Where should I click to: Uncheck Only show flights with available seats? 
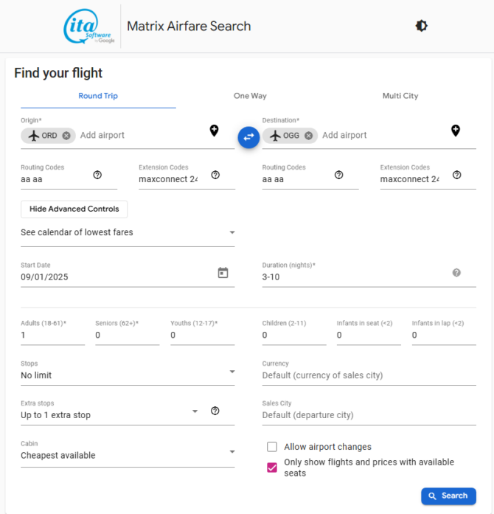tap(272, 468)
